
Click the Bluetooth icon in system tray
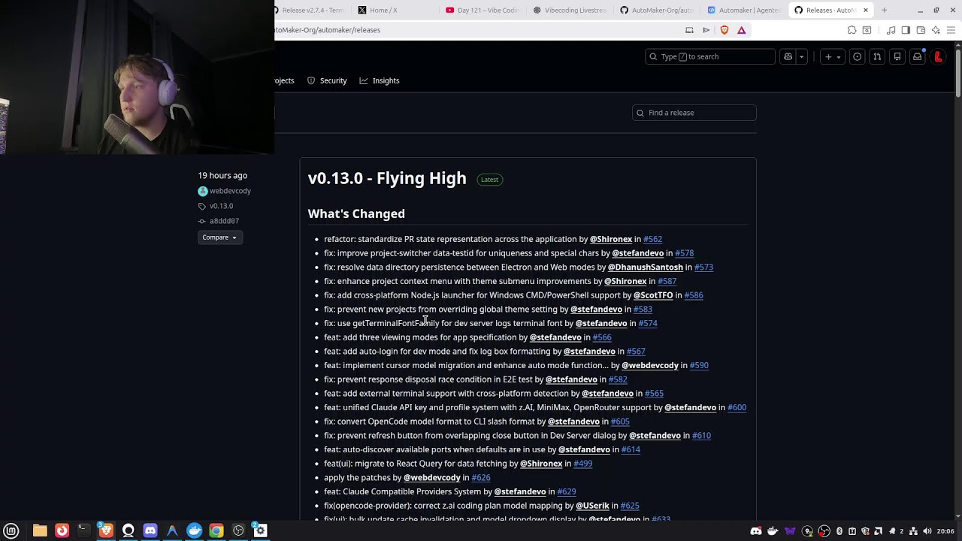click(x=839, y=531)
